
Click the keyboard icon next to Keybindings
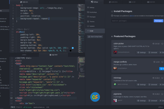click(x=88, y=12)
